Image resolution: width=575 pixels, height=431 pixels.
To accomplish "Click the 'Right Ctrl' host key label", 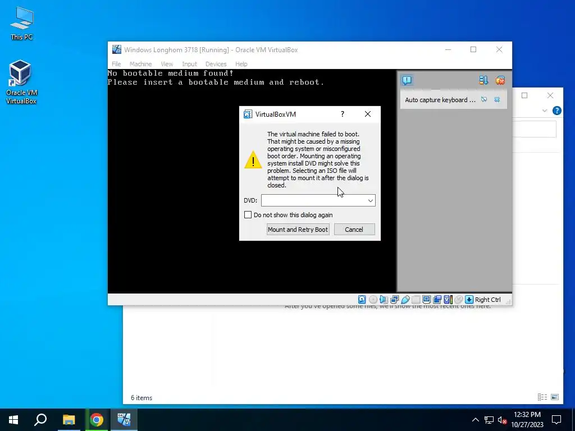I will tap(488, 300).
